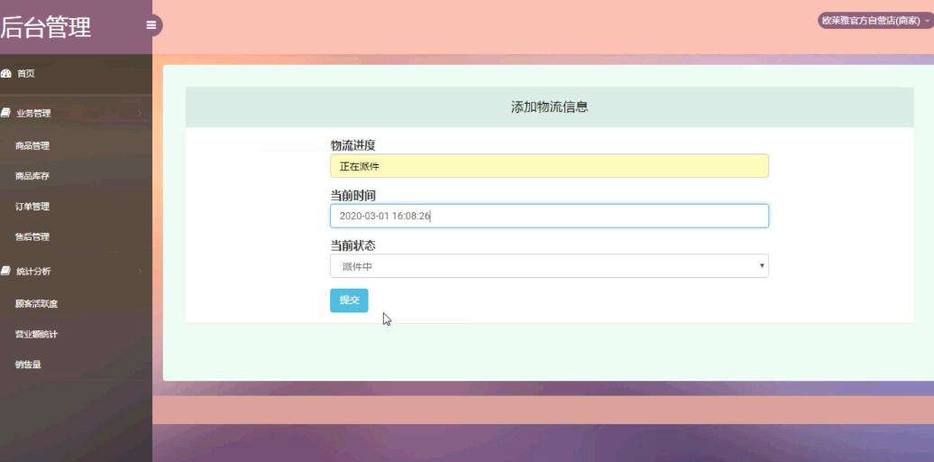Collapse the 业务管理 section chevron

(x=140, y=114)
